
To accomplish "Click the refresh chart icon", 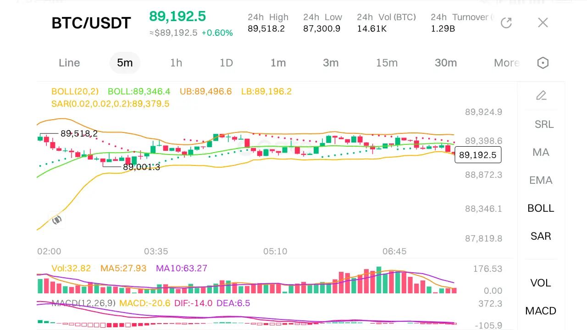I will tap(506, 23).
